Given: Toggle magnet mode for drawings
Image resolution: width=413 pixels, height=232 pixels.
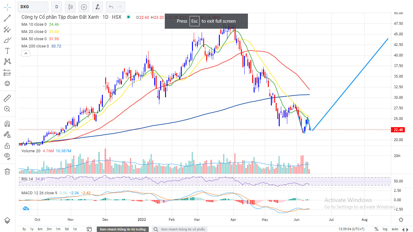Looking at the screenshot, I should pyautogui.click(x=7, y=124).
